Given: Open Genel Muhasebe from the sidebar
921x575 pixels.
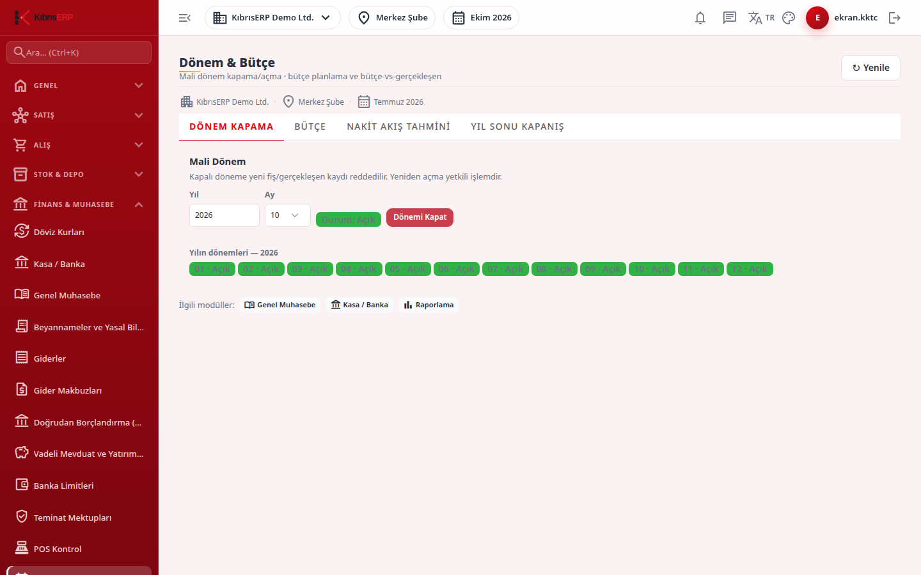Looking at the screenshot, I should [79, 295].
